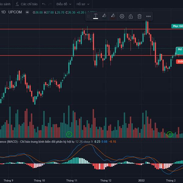Click the orange MACD value -0.15

(112, 142)
